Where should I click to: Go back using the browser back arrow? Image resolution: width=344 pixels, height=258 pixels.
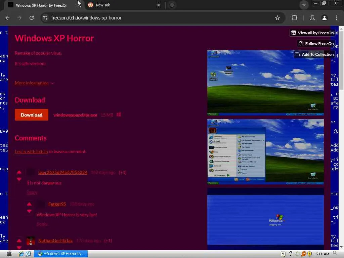point(7,18)
